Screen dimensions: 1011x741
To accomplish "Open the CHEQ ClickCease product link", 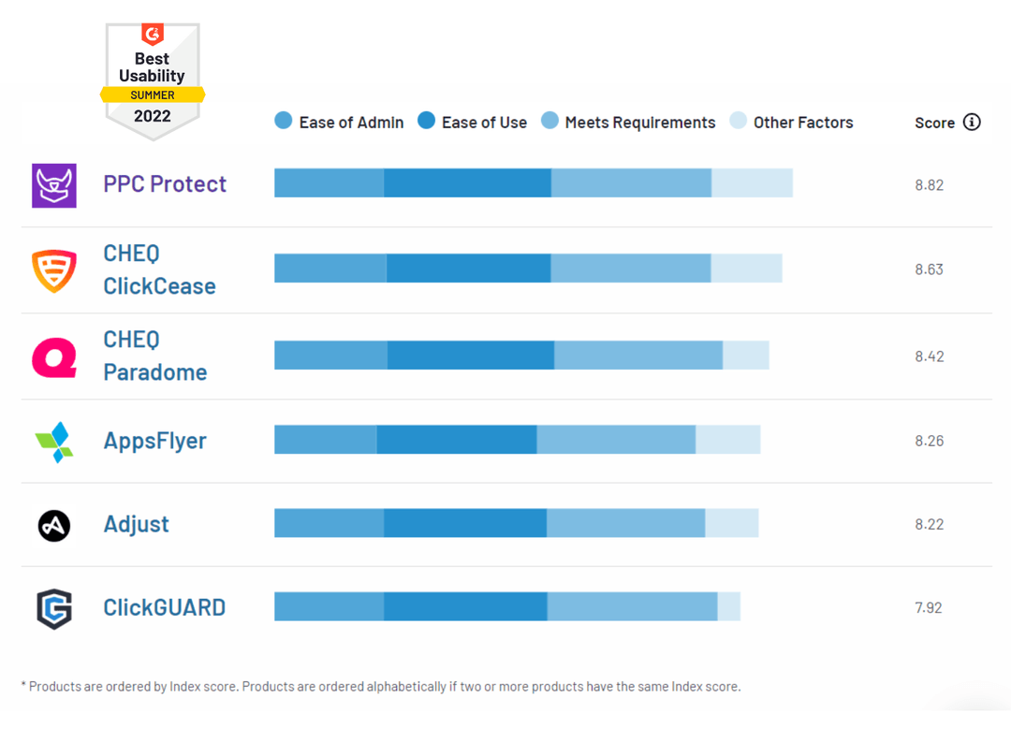I will click(159, 270).
